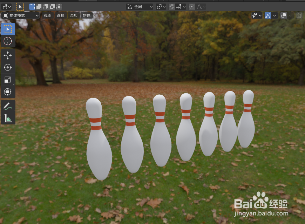The height and width of the screenshot is (224, 305).
Task: Switch to Tweak select mode
Action: pyautogui.click(x=20, y=6)
